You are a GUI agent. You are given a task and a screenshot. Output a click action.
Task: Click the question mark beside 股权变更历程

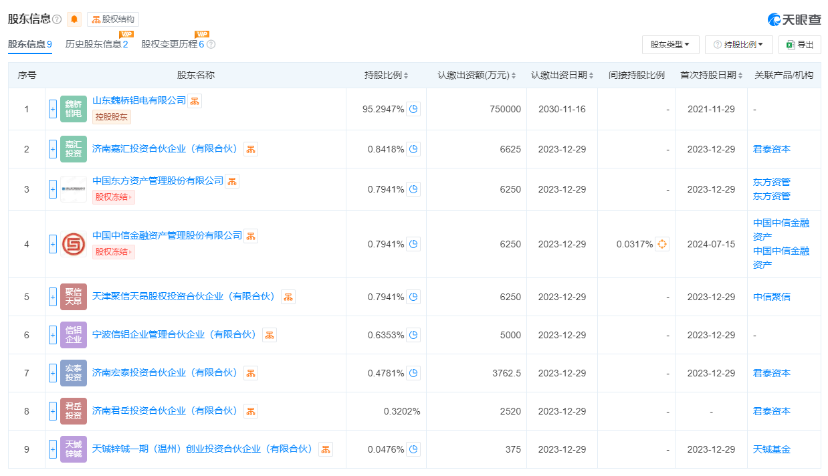click(x=211, y=45)
